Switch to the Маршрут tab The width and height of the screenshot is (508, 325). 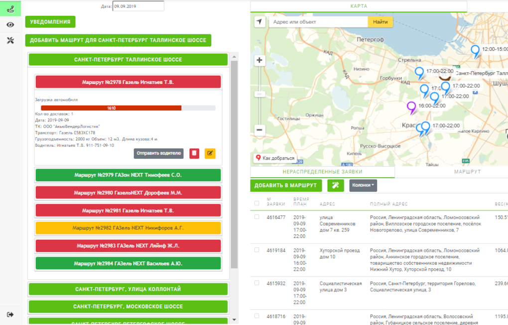[x=467, y=172]
